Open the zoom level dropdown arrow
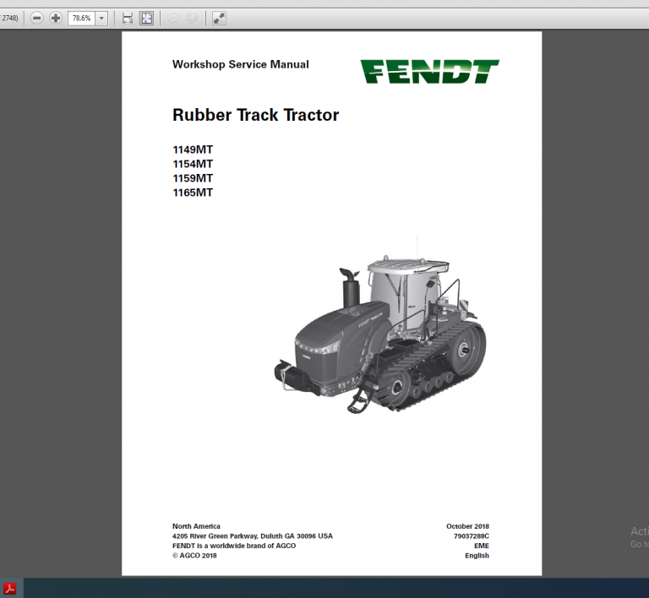Viewport: 649px width, 598px height. 101,19
